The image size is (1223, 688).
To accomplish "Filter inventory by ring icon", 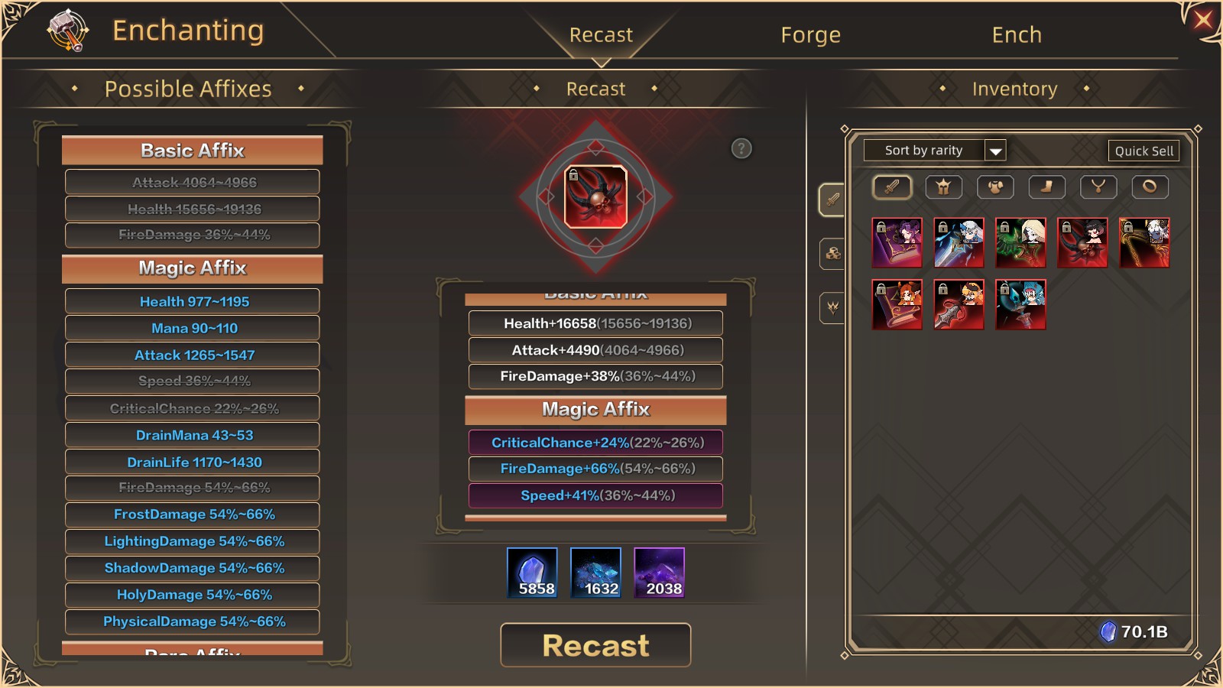I will tap(1150, 187).
